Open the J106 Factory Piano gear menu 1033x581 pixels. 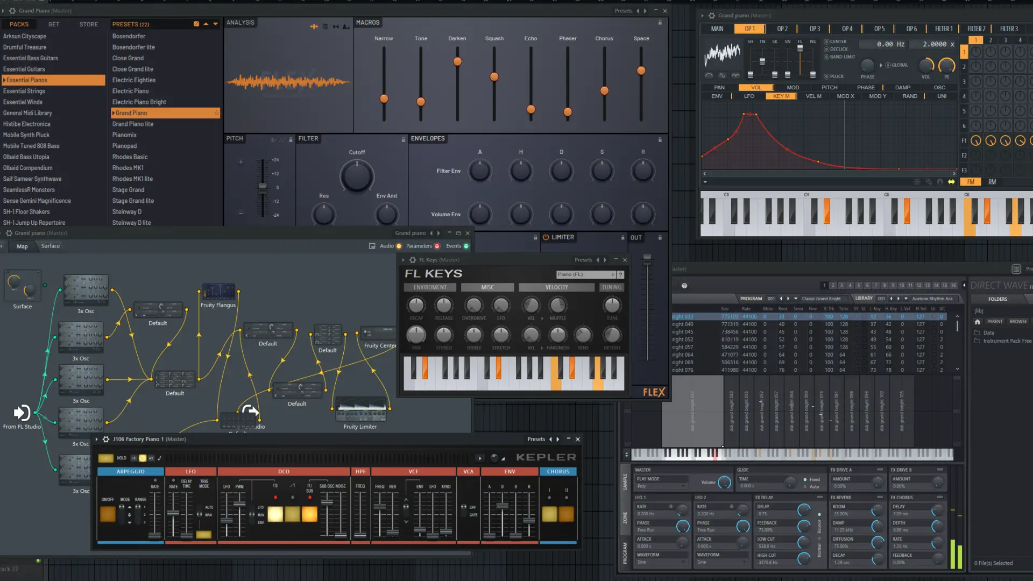pos(106,439)
